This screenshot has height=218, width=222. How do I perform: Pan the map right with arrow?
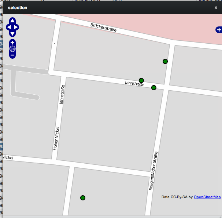[16, 28]
